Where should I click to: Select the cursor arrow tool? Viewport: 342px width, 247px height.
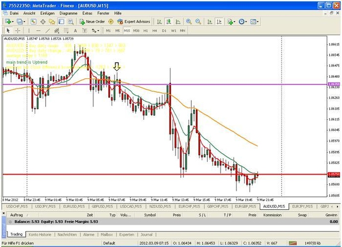[x=8, y=31]
